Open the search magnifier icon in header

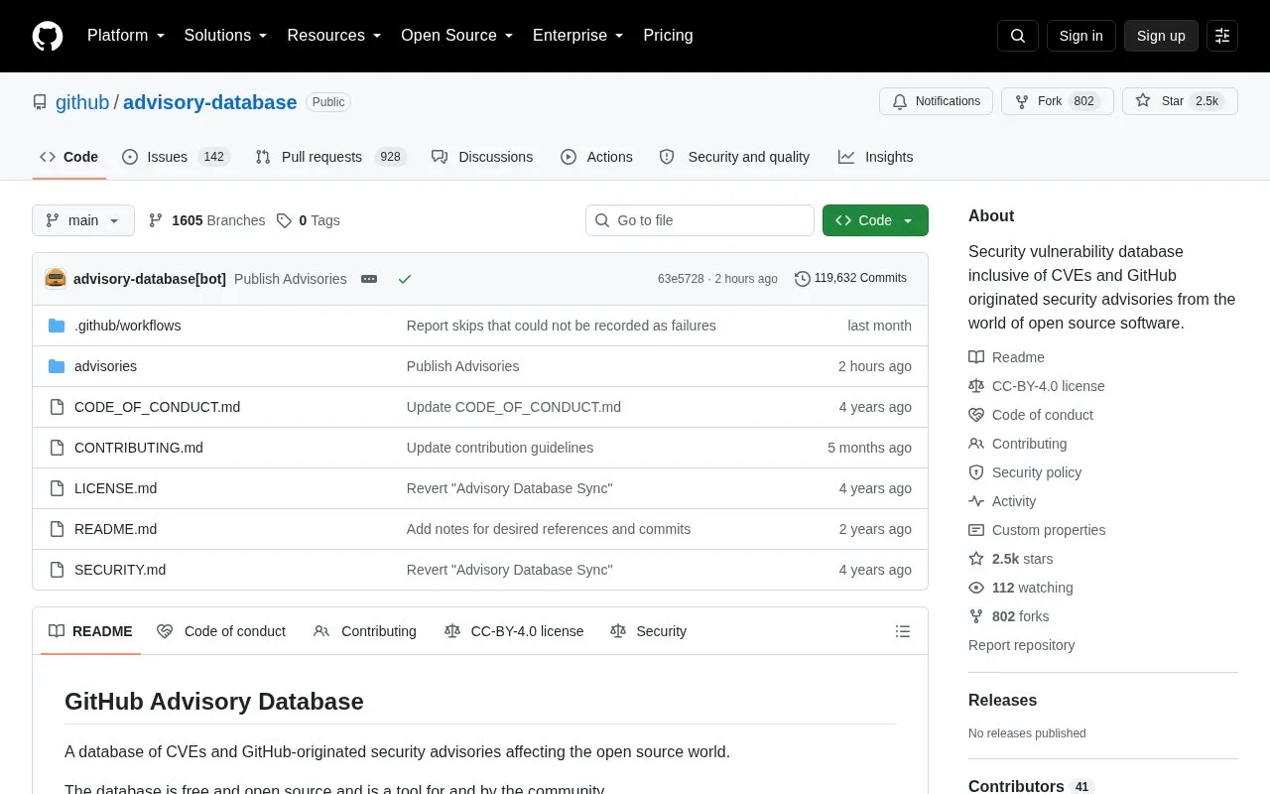pos(1018,36)
